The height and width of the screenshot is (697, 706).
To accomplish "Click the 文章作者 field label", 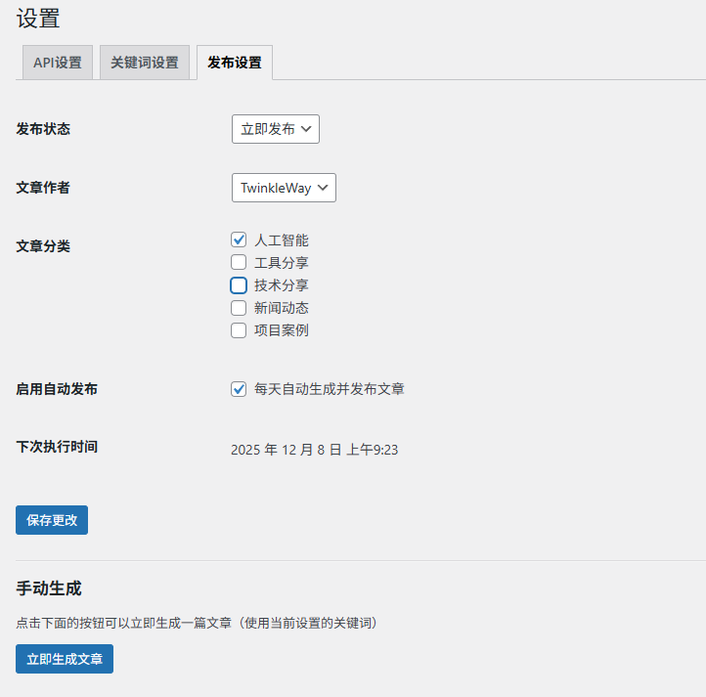I will [43, 188].
